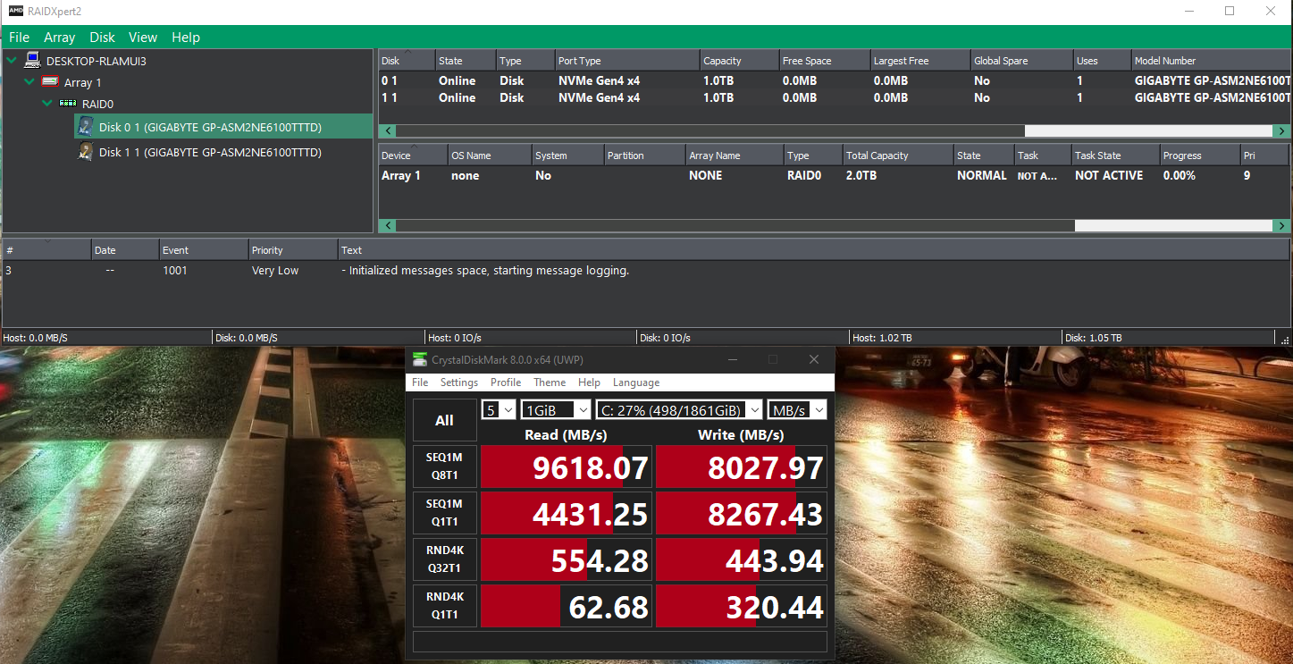The width and height of the screenshot is (1293, 664).
Task: Open the RAIDXpert2 View menu
Action: tap(143, 38)
